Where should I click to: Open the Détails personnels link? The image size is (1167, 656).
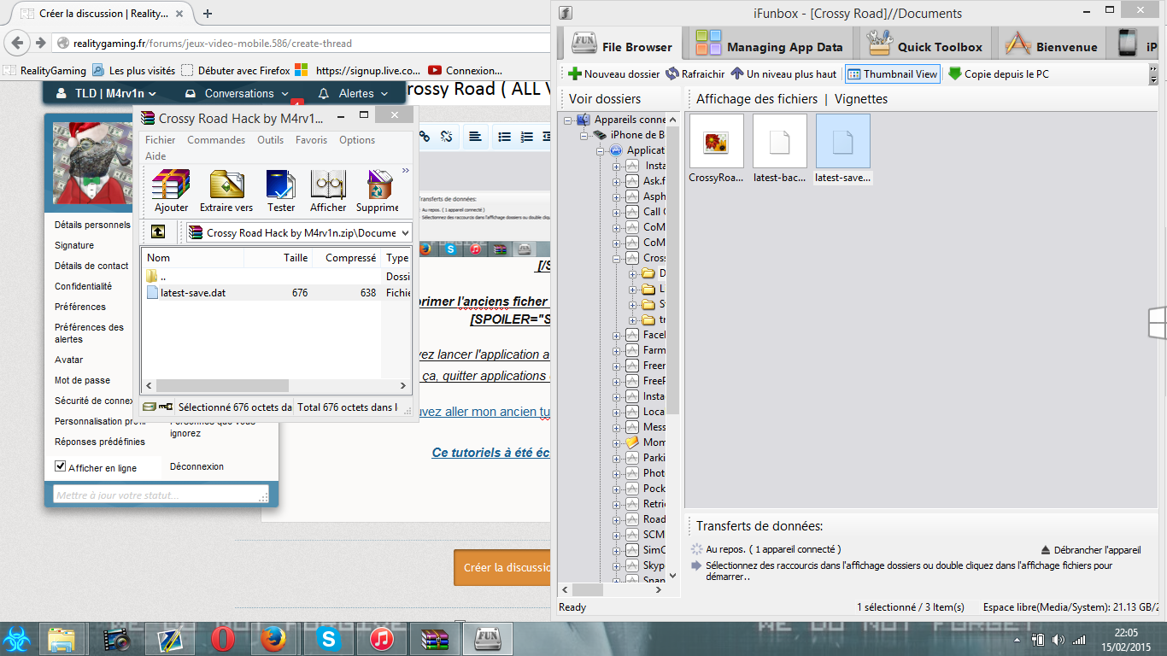pos(92,225)
